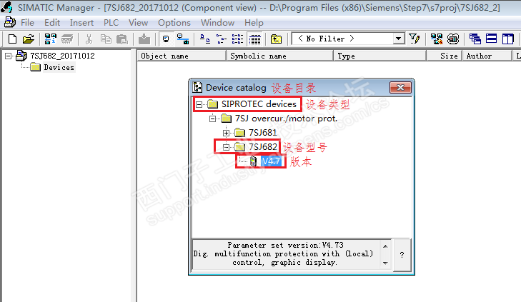This screenshot has width=521, height=302.
Task: Click the Device catalog dialog title icon
Action: (x=198, y=87)
